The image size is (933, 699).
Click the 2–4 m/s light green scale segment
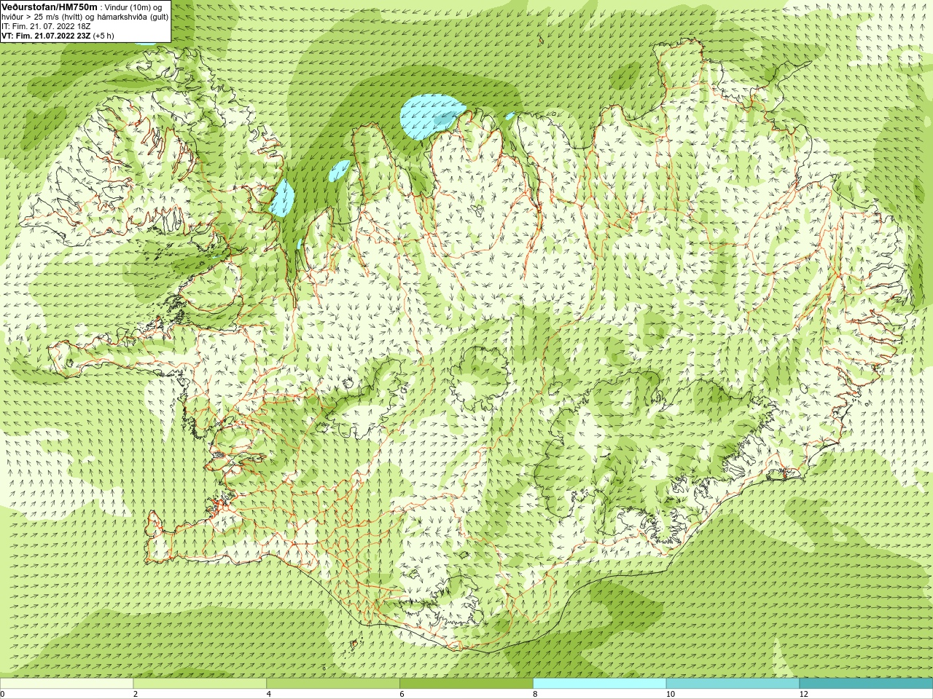coord(200,684)
